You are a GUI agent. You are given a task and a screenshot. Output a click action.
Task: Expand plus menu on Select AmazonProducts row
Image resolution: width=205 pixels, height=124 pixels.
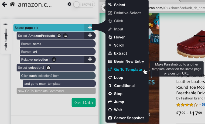[x=90, y=36]
